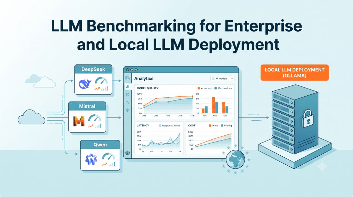Click the teal Pricing legend swatch
The height and width of the screenshot is (197, 353).
click(222, 126)
